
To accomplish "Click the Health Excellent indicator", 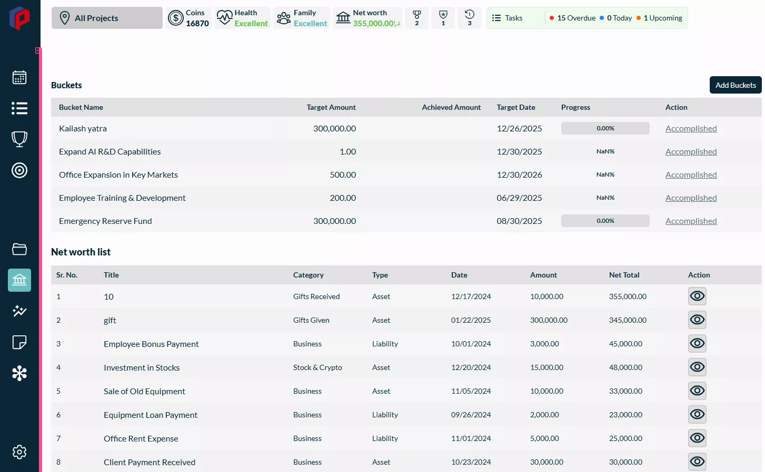I will tap(242, 18).
